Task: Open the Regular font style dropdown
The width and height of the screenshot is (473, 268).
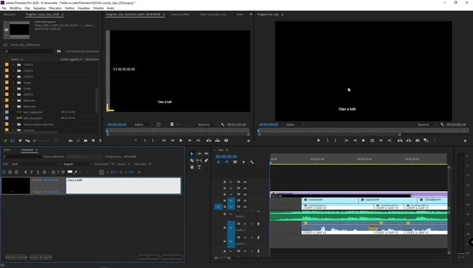Action: point(78,164)
